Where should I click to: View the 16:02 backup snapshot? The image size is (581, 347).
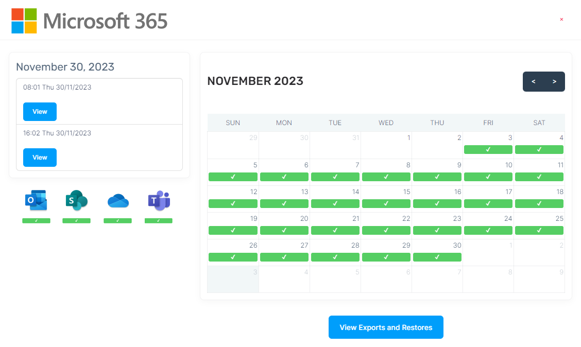click(x=40, y=158)
